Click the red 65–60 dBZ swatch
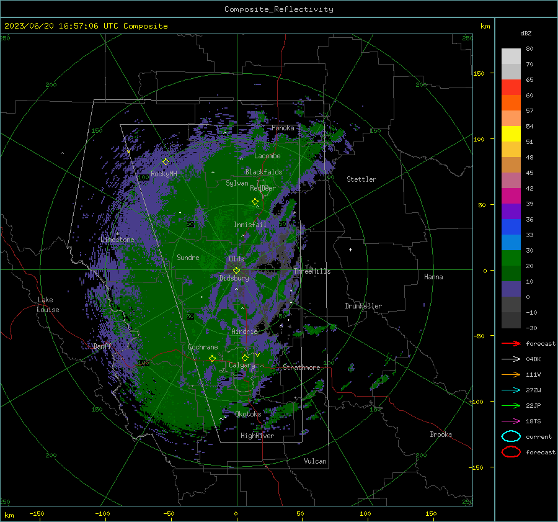 [511, 88]
